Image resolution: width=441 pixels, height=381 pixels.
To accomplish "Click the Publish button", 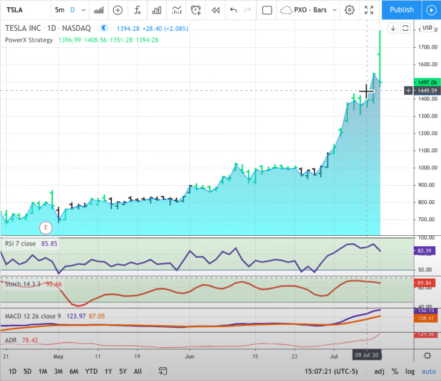I will [402, 10].
